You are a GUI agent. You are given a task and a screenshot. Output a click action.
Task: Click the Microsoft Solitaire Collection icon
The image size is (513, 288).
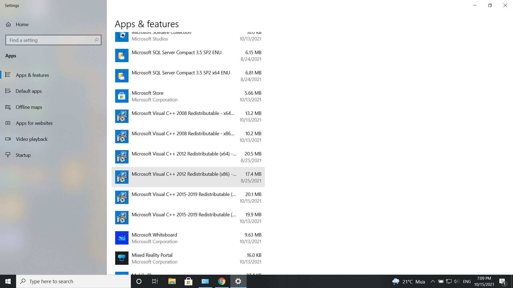122,35
